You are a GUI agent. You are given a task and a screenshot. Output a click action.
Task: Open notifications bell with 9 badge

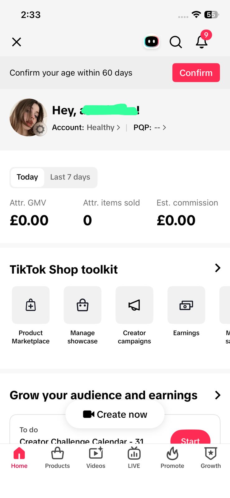(202, 40)
